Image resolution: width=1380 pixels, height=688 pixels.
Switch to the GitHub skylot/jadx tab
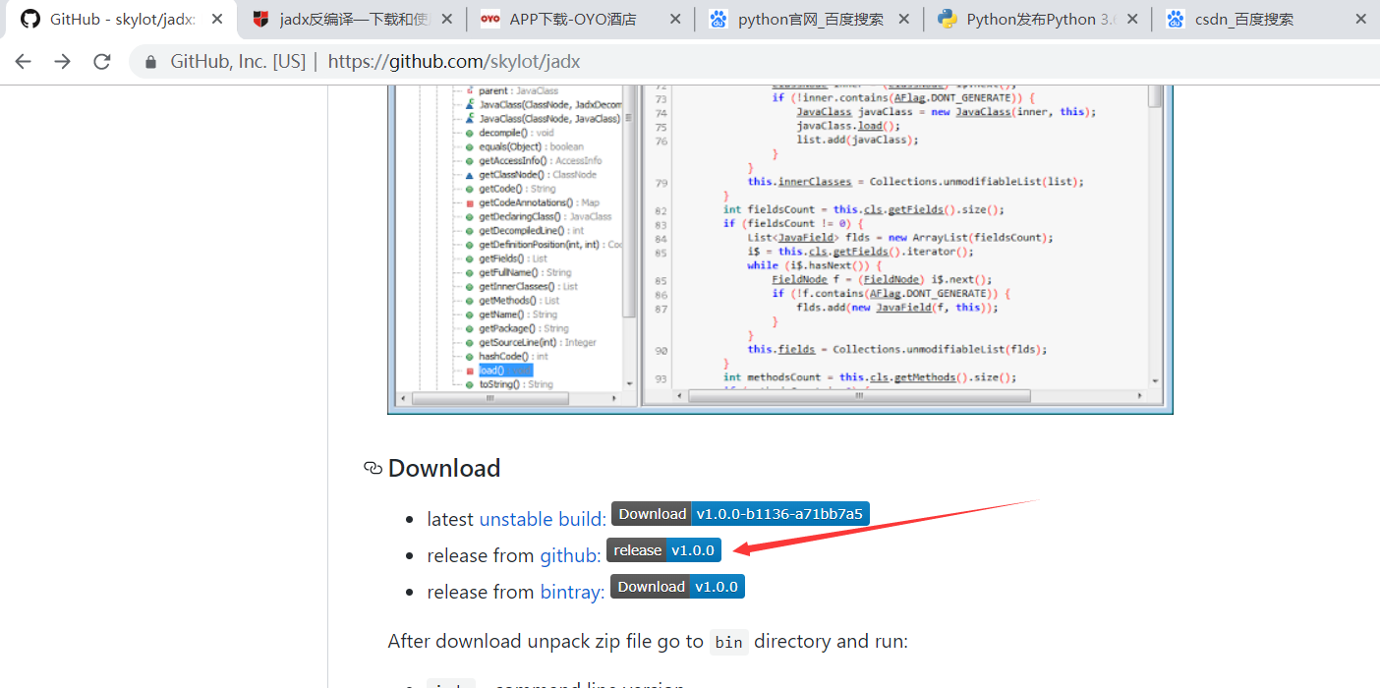coord(122,19)
